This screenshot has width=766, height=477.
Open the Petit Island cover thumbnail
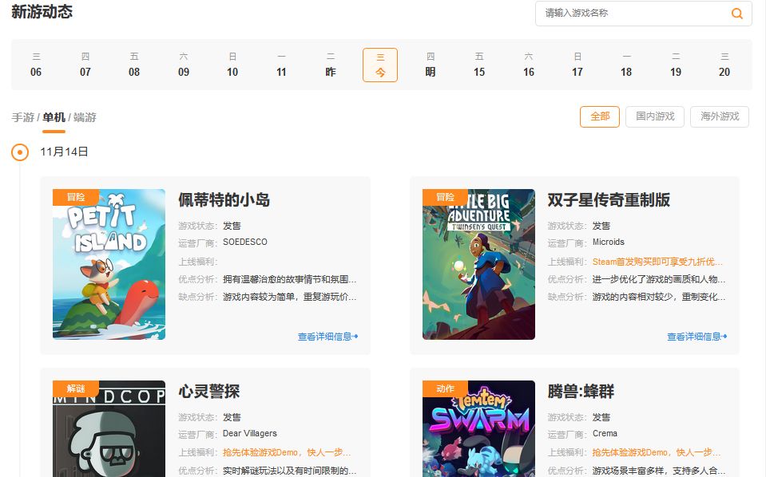[109, 264]
